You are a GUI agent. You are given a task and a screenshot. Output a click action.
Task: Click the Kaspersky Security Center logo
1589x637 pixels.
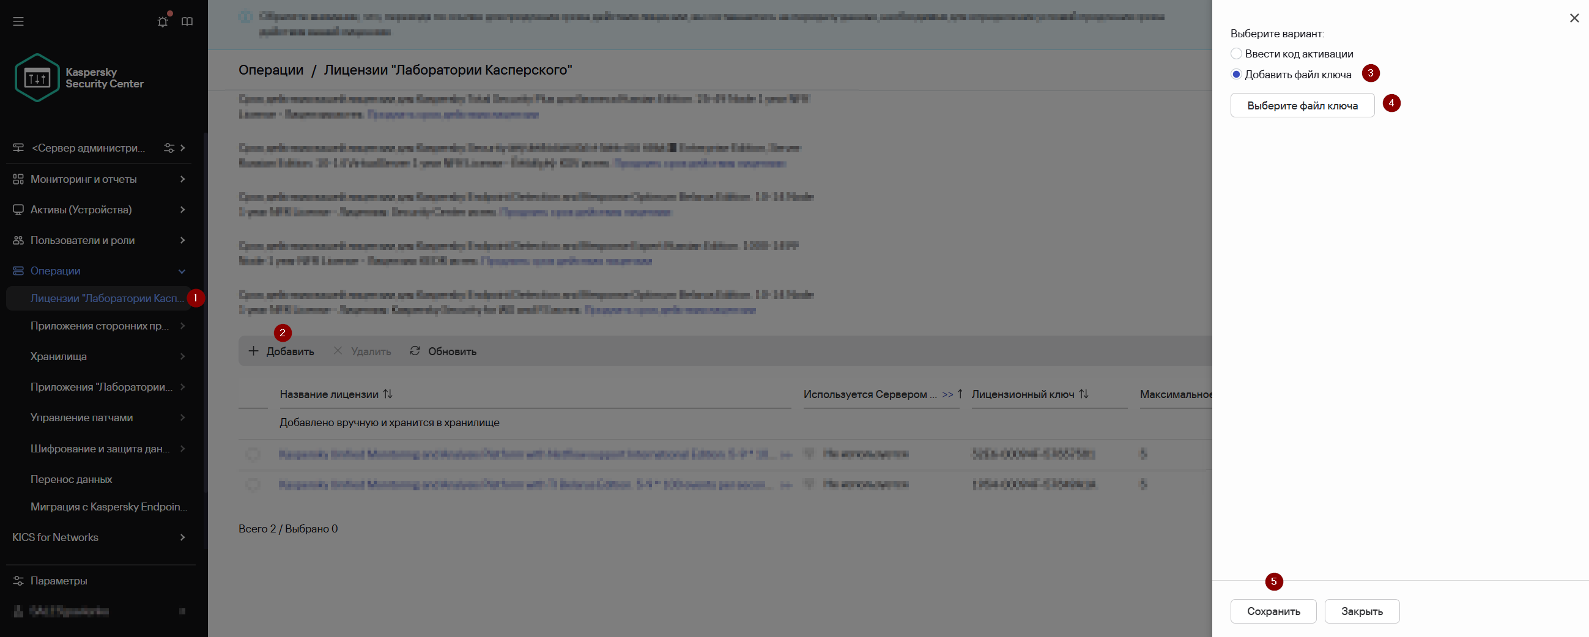tap(79, 78)
